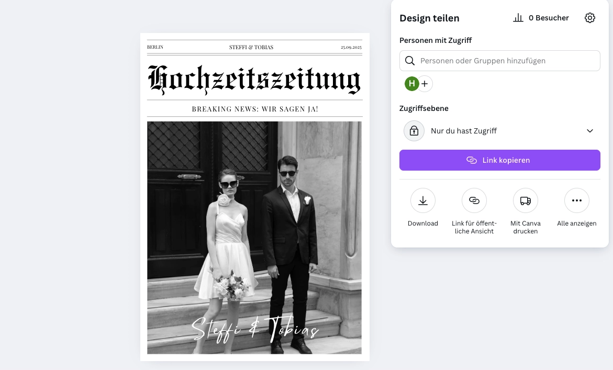Click the 'Zugriffsebene' section label

point(424,108)
